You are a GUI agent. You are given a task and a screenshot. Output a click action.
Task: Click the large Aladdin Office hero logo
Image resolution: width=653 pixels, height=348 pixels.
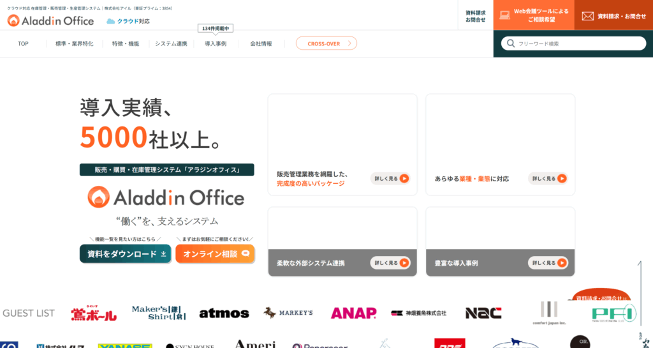[x=166, y=197]
